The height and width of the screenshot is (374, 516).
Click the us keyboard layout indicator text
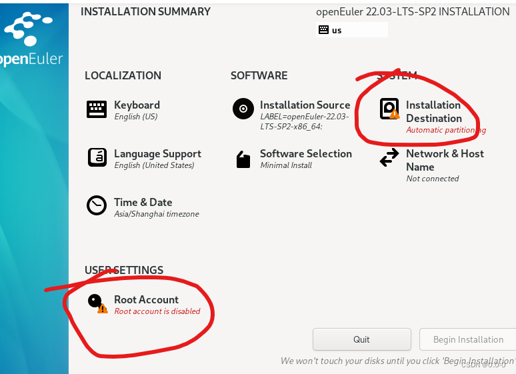(337, 30)
